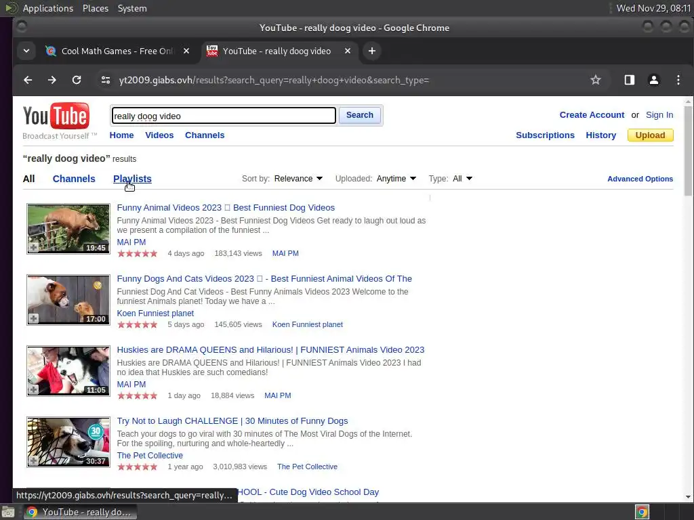Open Sort by Relevance dropdown
The width and height of the screenshot is (694, 520).
tap(298, 179)
